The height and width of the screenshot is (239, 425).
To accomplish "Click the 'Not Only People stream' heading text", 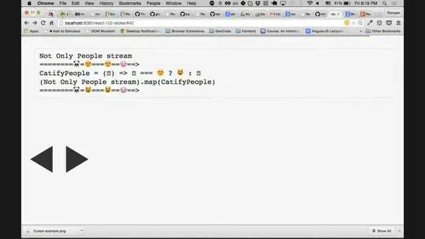I will click(x=86, y=56).
